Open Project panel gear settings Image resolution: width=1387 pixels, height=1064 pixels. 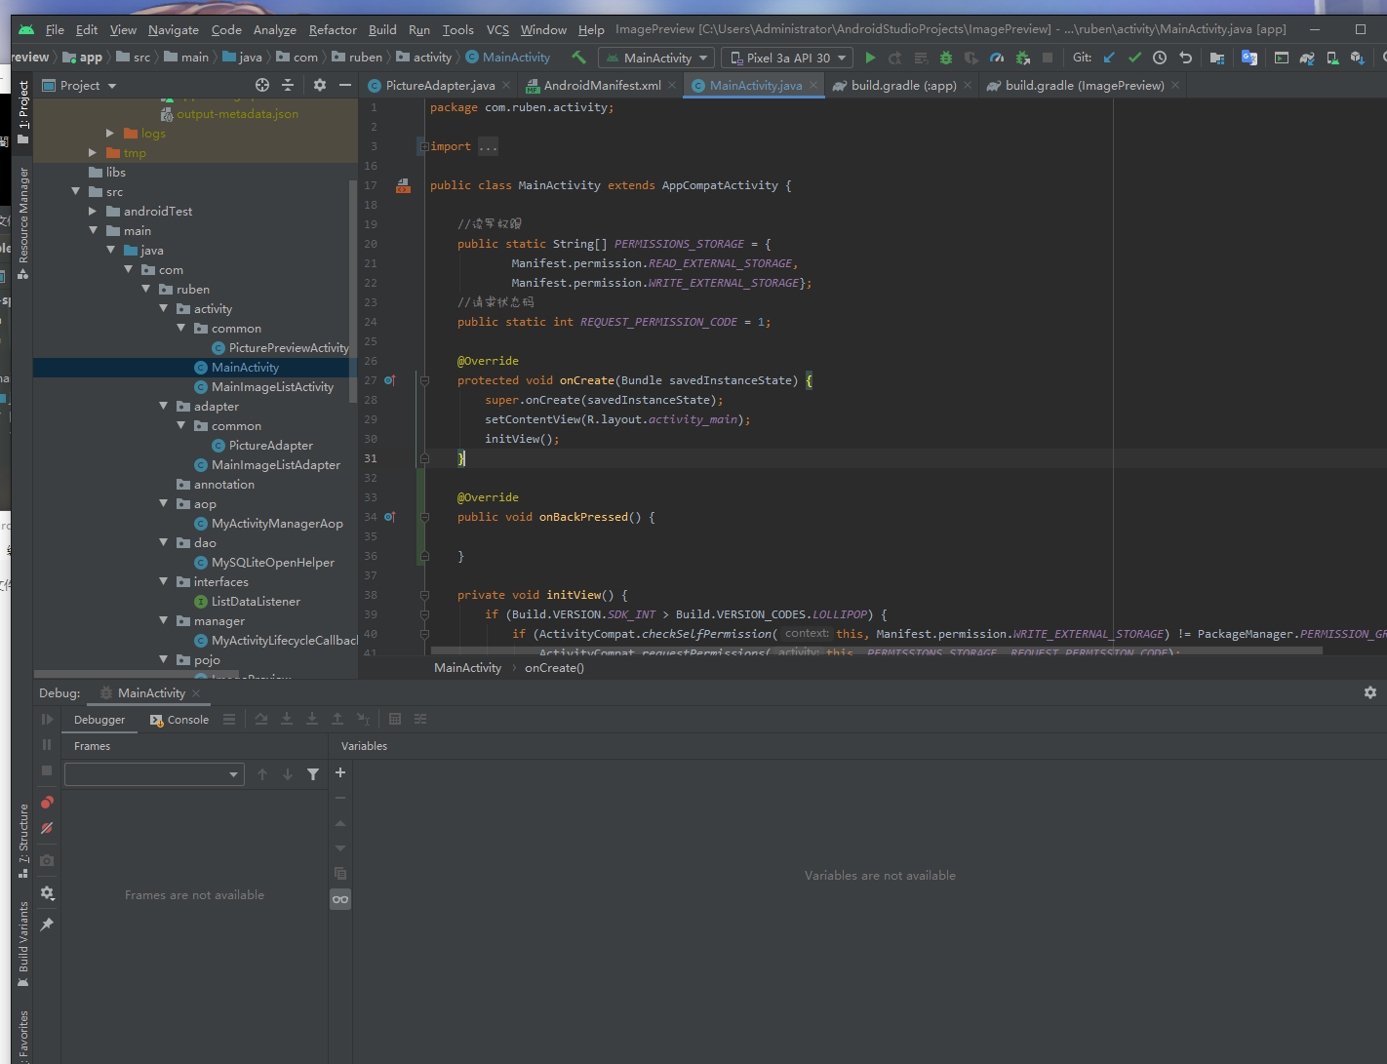320,86
